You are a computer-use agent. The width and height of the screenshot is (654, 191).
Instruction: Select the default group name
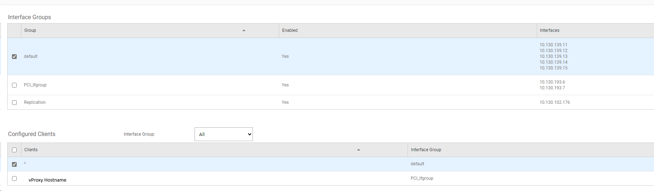coord(31,56)
